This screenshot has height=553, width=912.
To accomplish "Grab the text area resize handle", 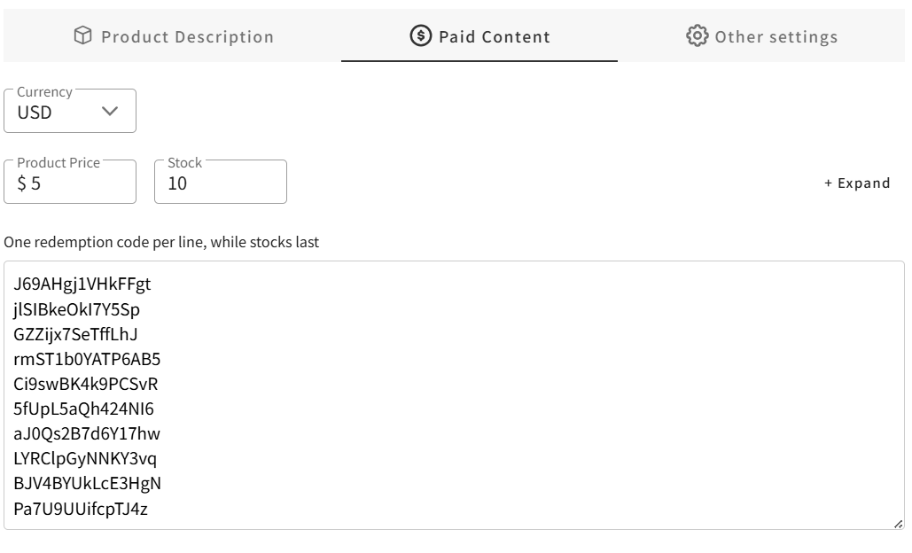I will 898,524.
